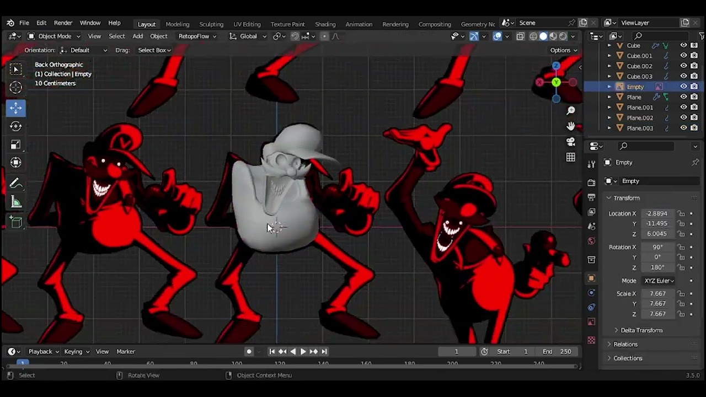The image size is (706, 397).
Task: Disable rendering for Cube.003 camera icon
Action: point(694,76)
